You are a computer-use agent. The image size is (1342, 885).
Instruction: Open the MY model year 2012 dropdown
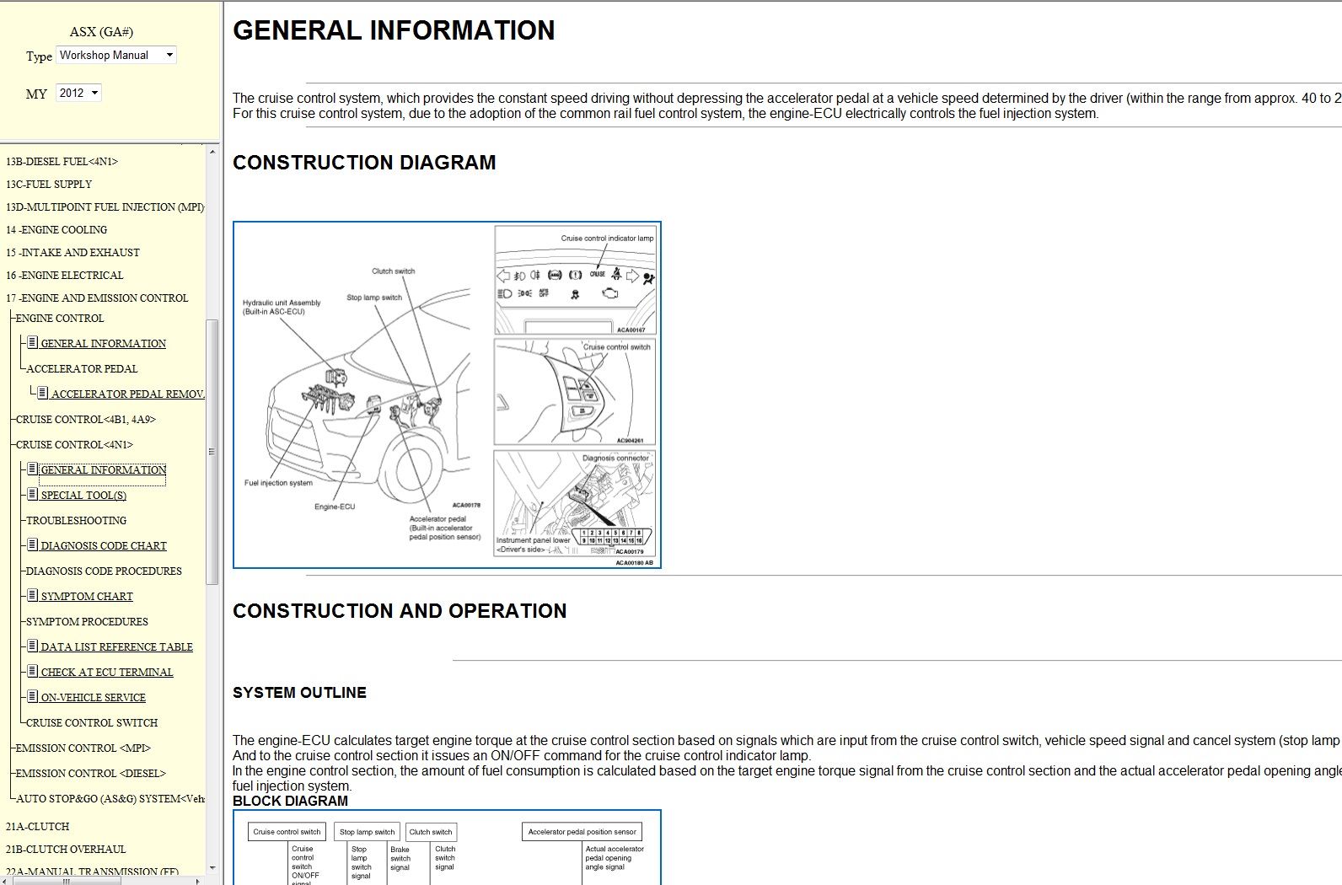coord(78,94)
